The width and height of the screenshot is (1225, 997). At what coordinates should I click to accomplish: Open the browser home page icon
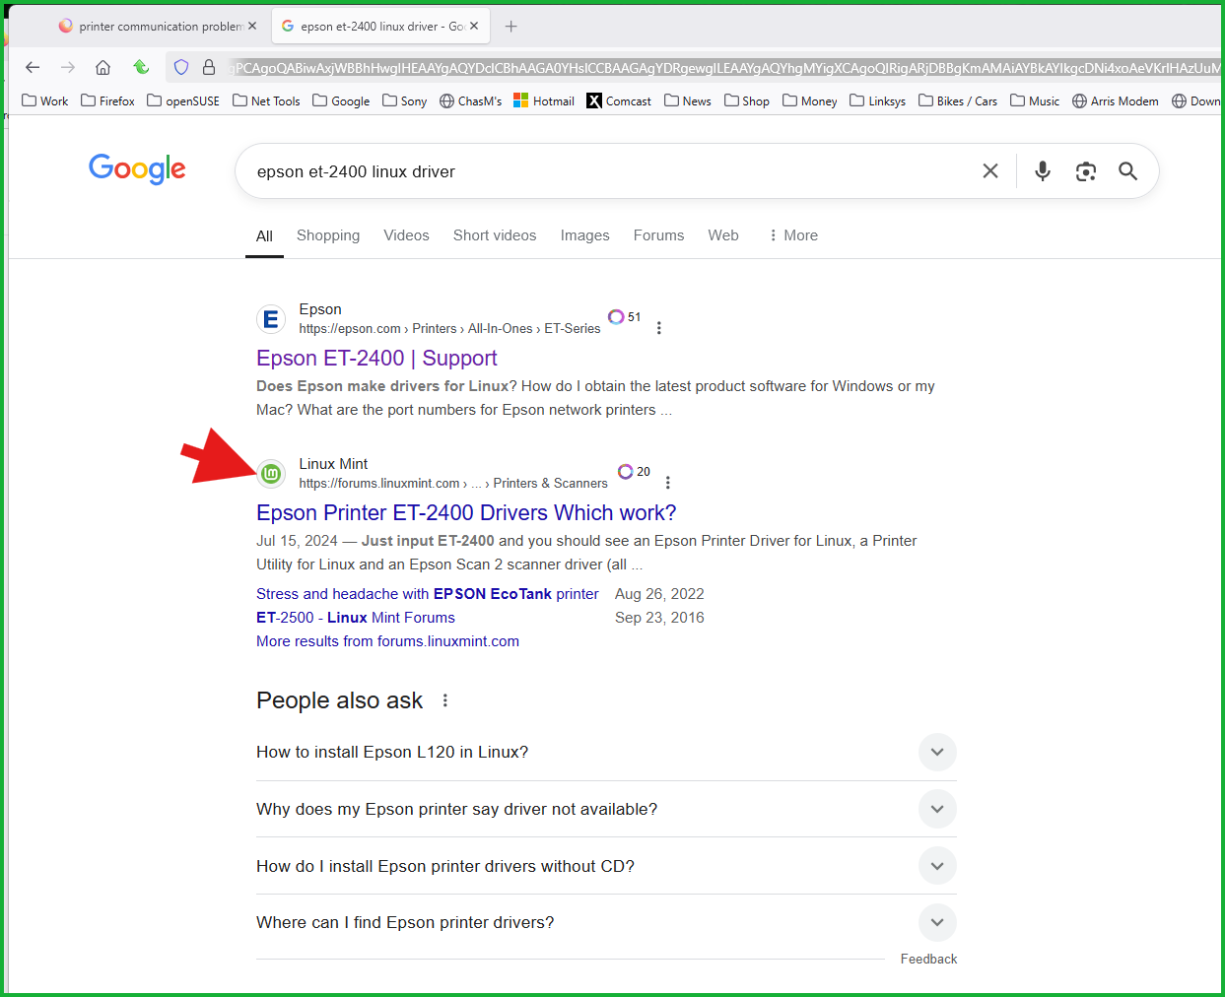tap(102, 67)
